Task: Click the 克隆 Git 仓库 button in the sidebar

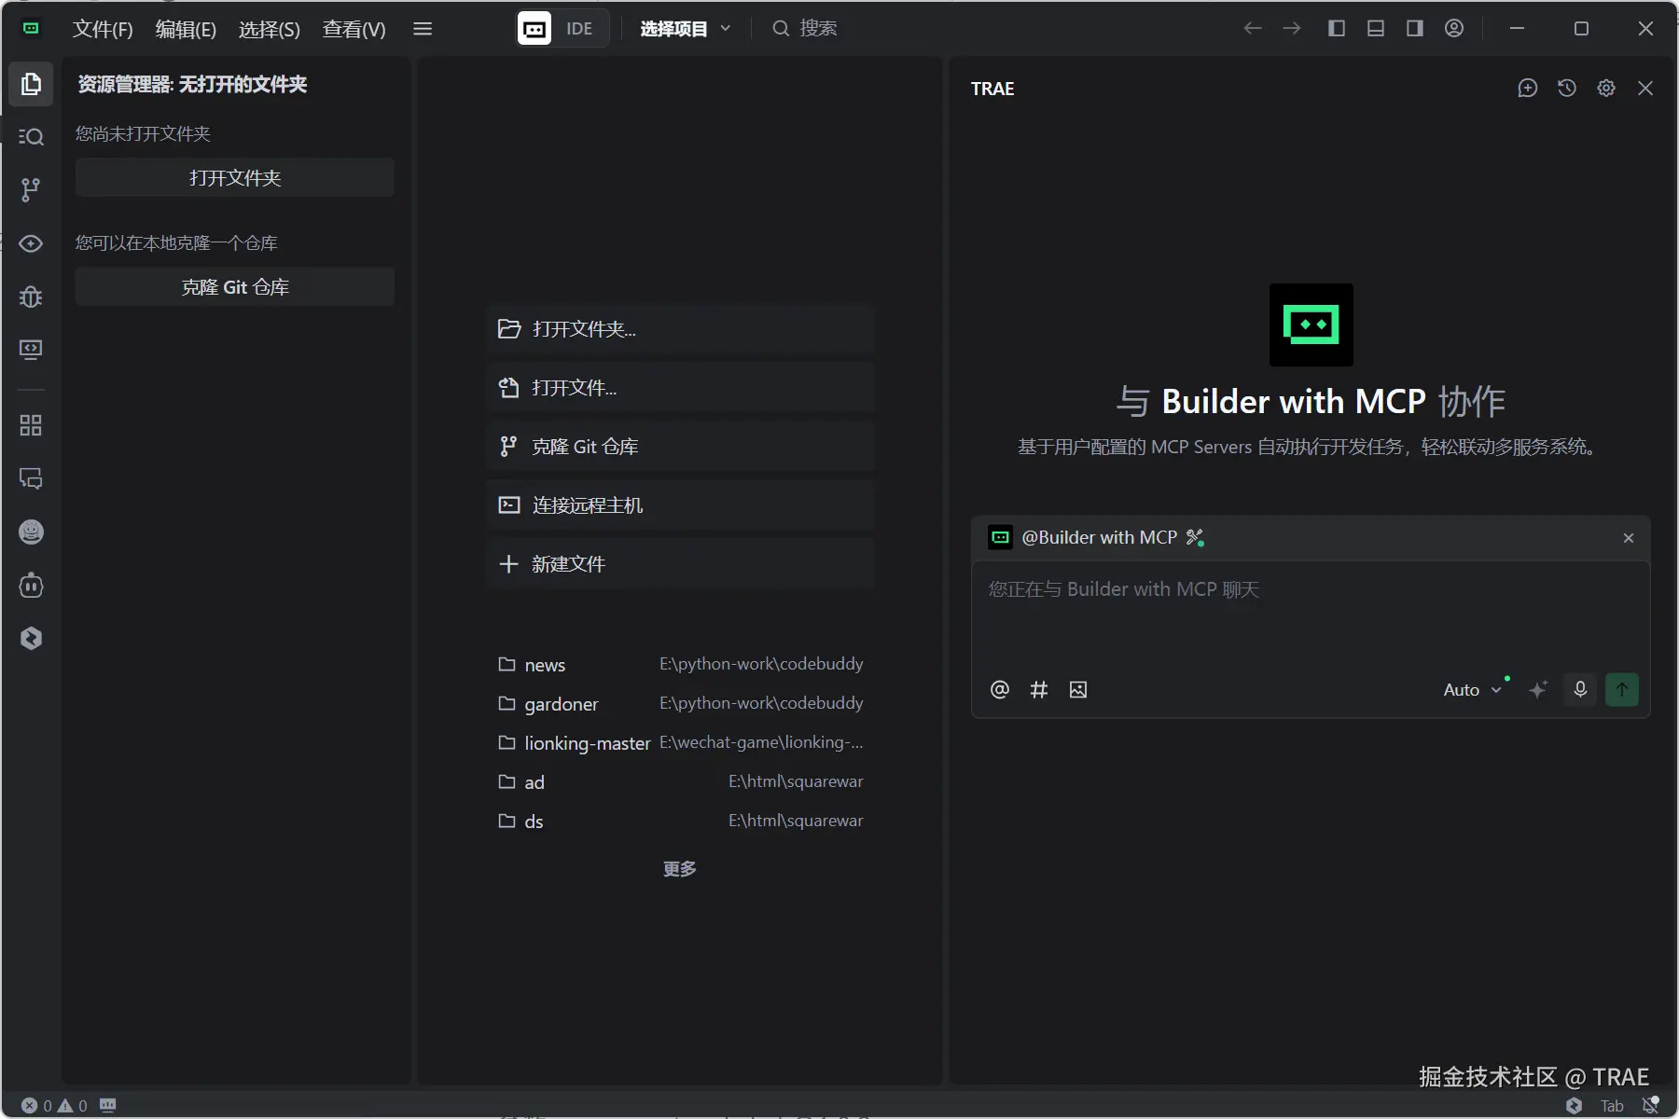Action: pos(235,286)
